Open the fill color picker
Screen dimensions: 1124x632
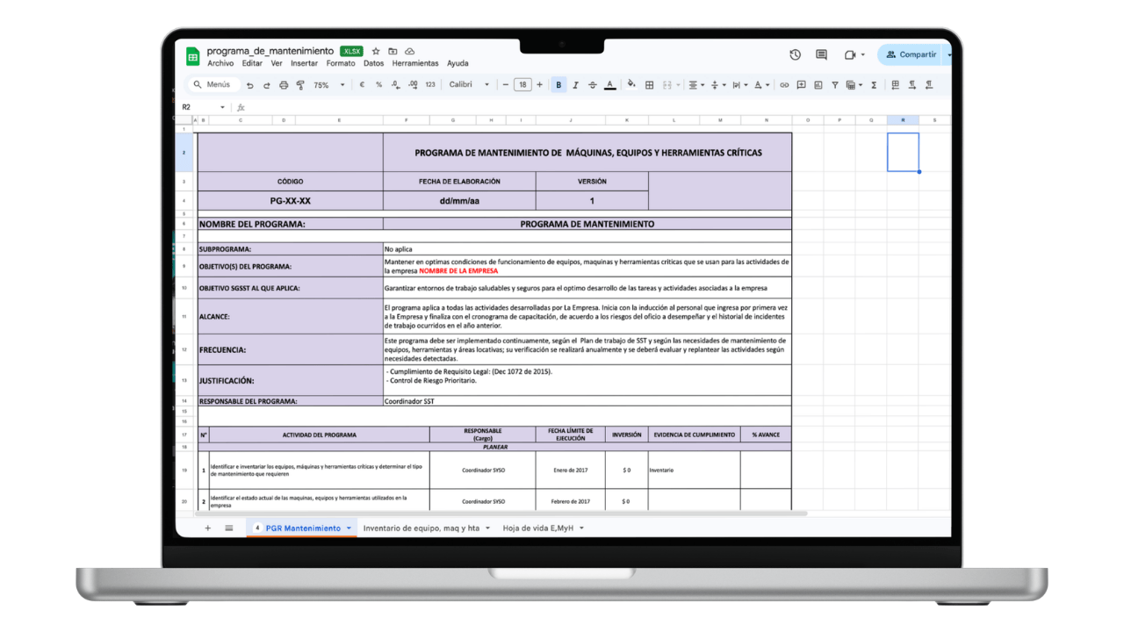click(630, 85)
